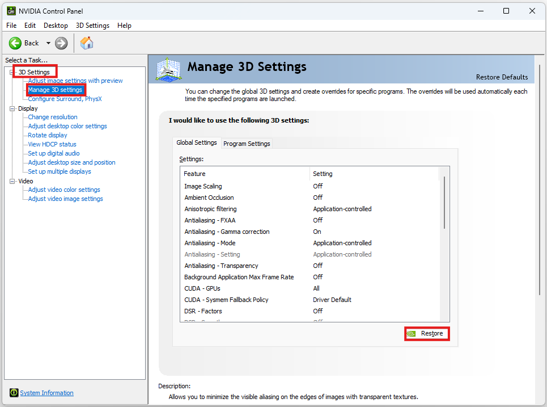
Task: Select Adjust image settings with preview
Action: [75, 81]
